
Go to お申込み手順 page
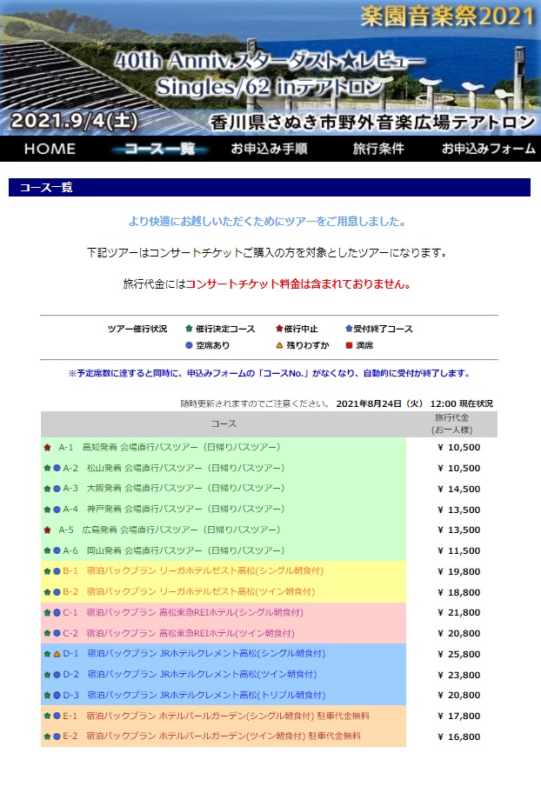click(x=269, y=149)
